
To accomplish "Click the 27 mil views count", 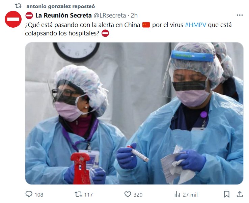I will [190, 195].
